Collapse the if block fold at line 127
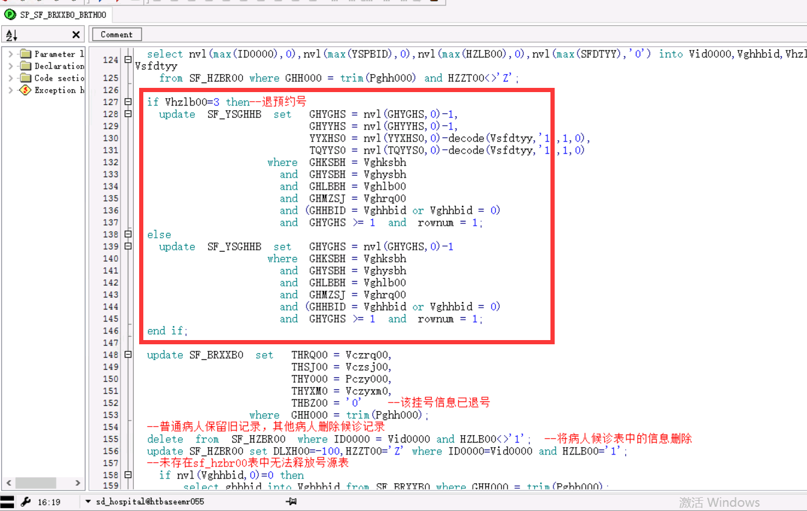807x511 pixels. [128, 102]
